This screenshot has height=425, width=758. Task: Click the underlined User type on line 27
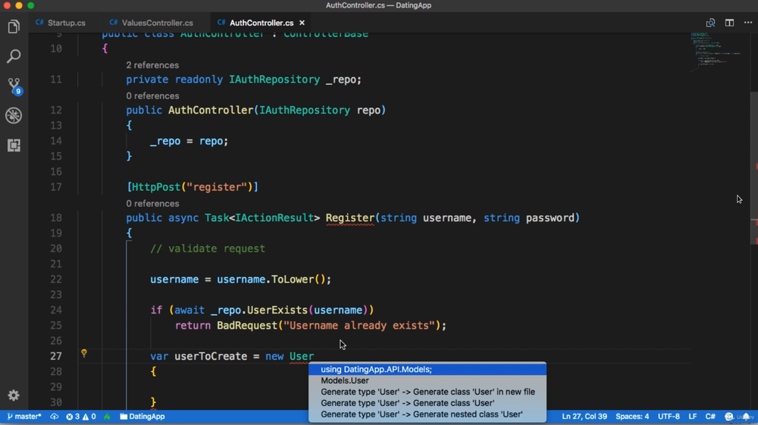302,356
